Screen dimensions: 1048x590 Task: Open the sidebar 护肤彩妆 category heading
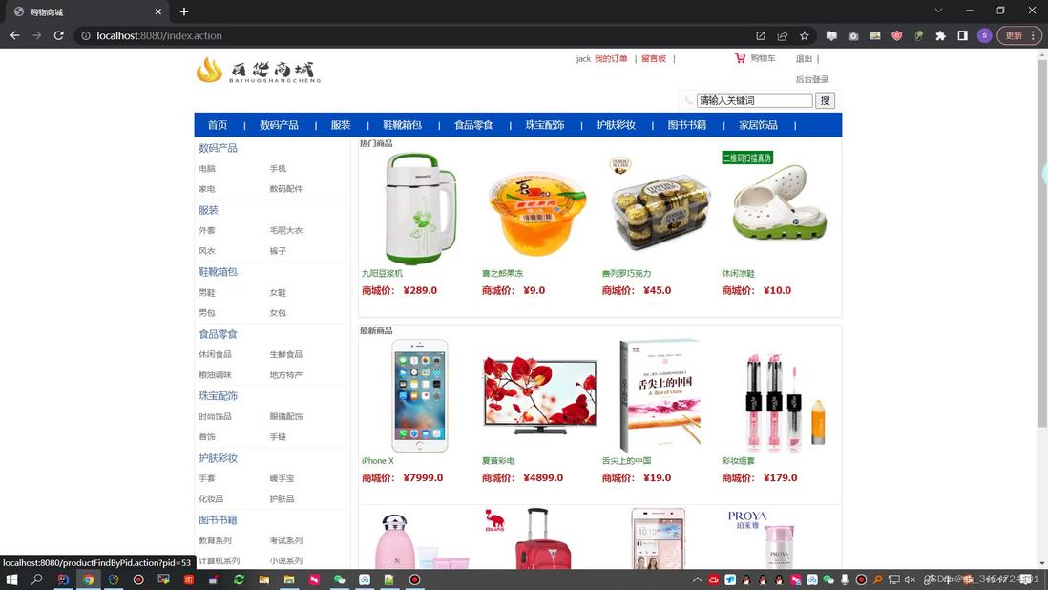pyautogui.click(x=218, y=458)
